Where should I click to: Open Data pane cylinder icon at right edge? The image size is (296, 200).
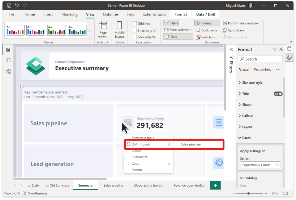pos(289,49)
